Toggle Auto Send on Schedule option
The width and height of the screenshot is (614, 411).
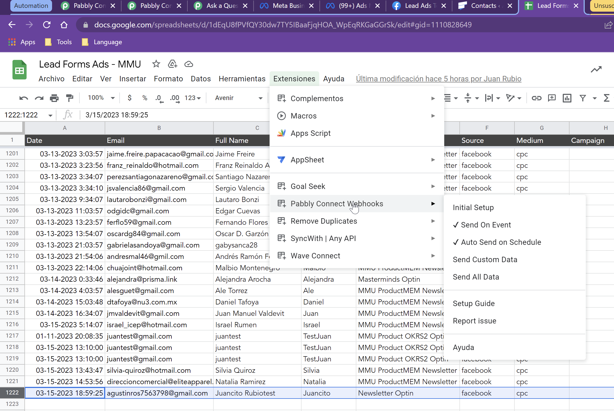click(514, 242)
